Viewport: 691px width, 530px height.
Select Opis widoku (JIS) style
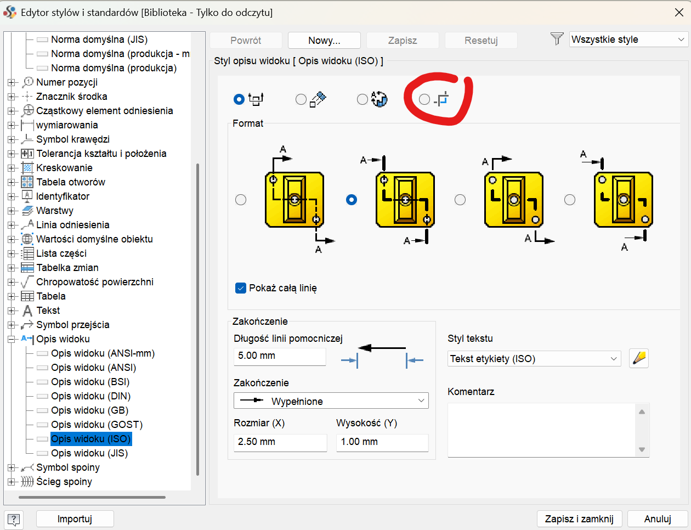pos(89,453)
